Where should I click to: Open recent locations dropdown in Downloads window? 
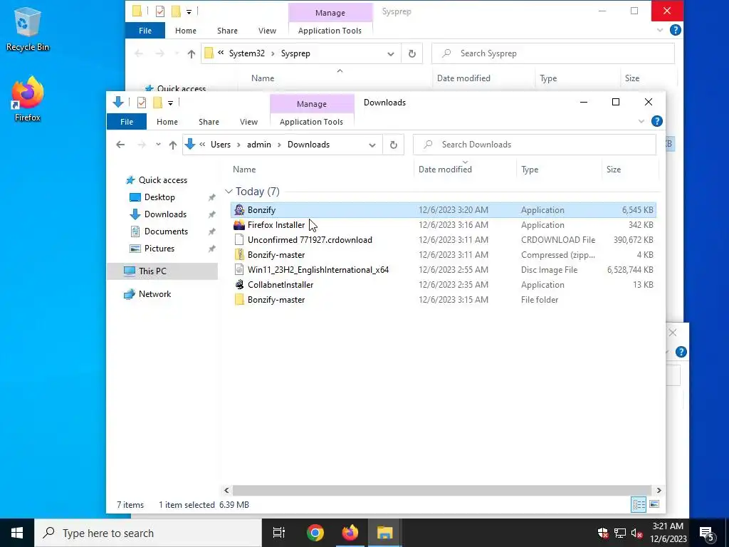(158, 145)
